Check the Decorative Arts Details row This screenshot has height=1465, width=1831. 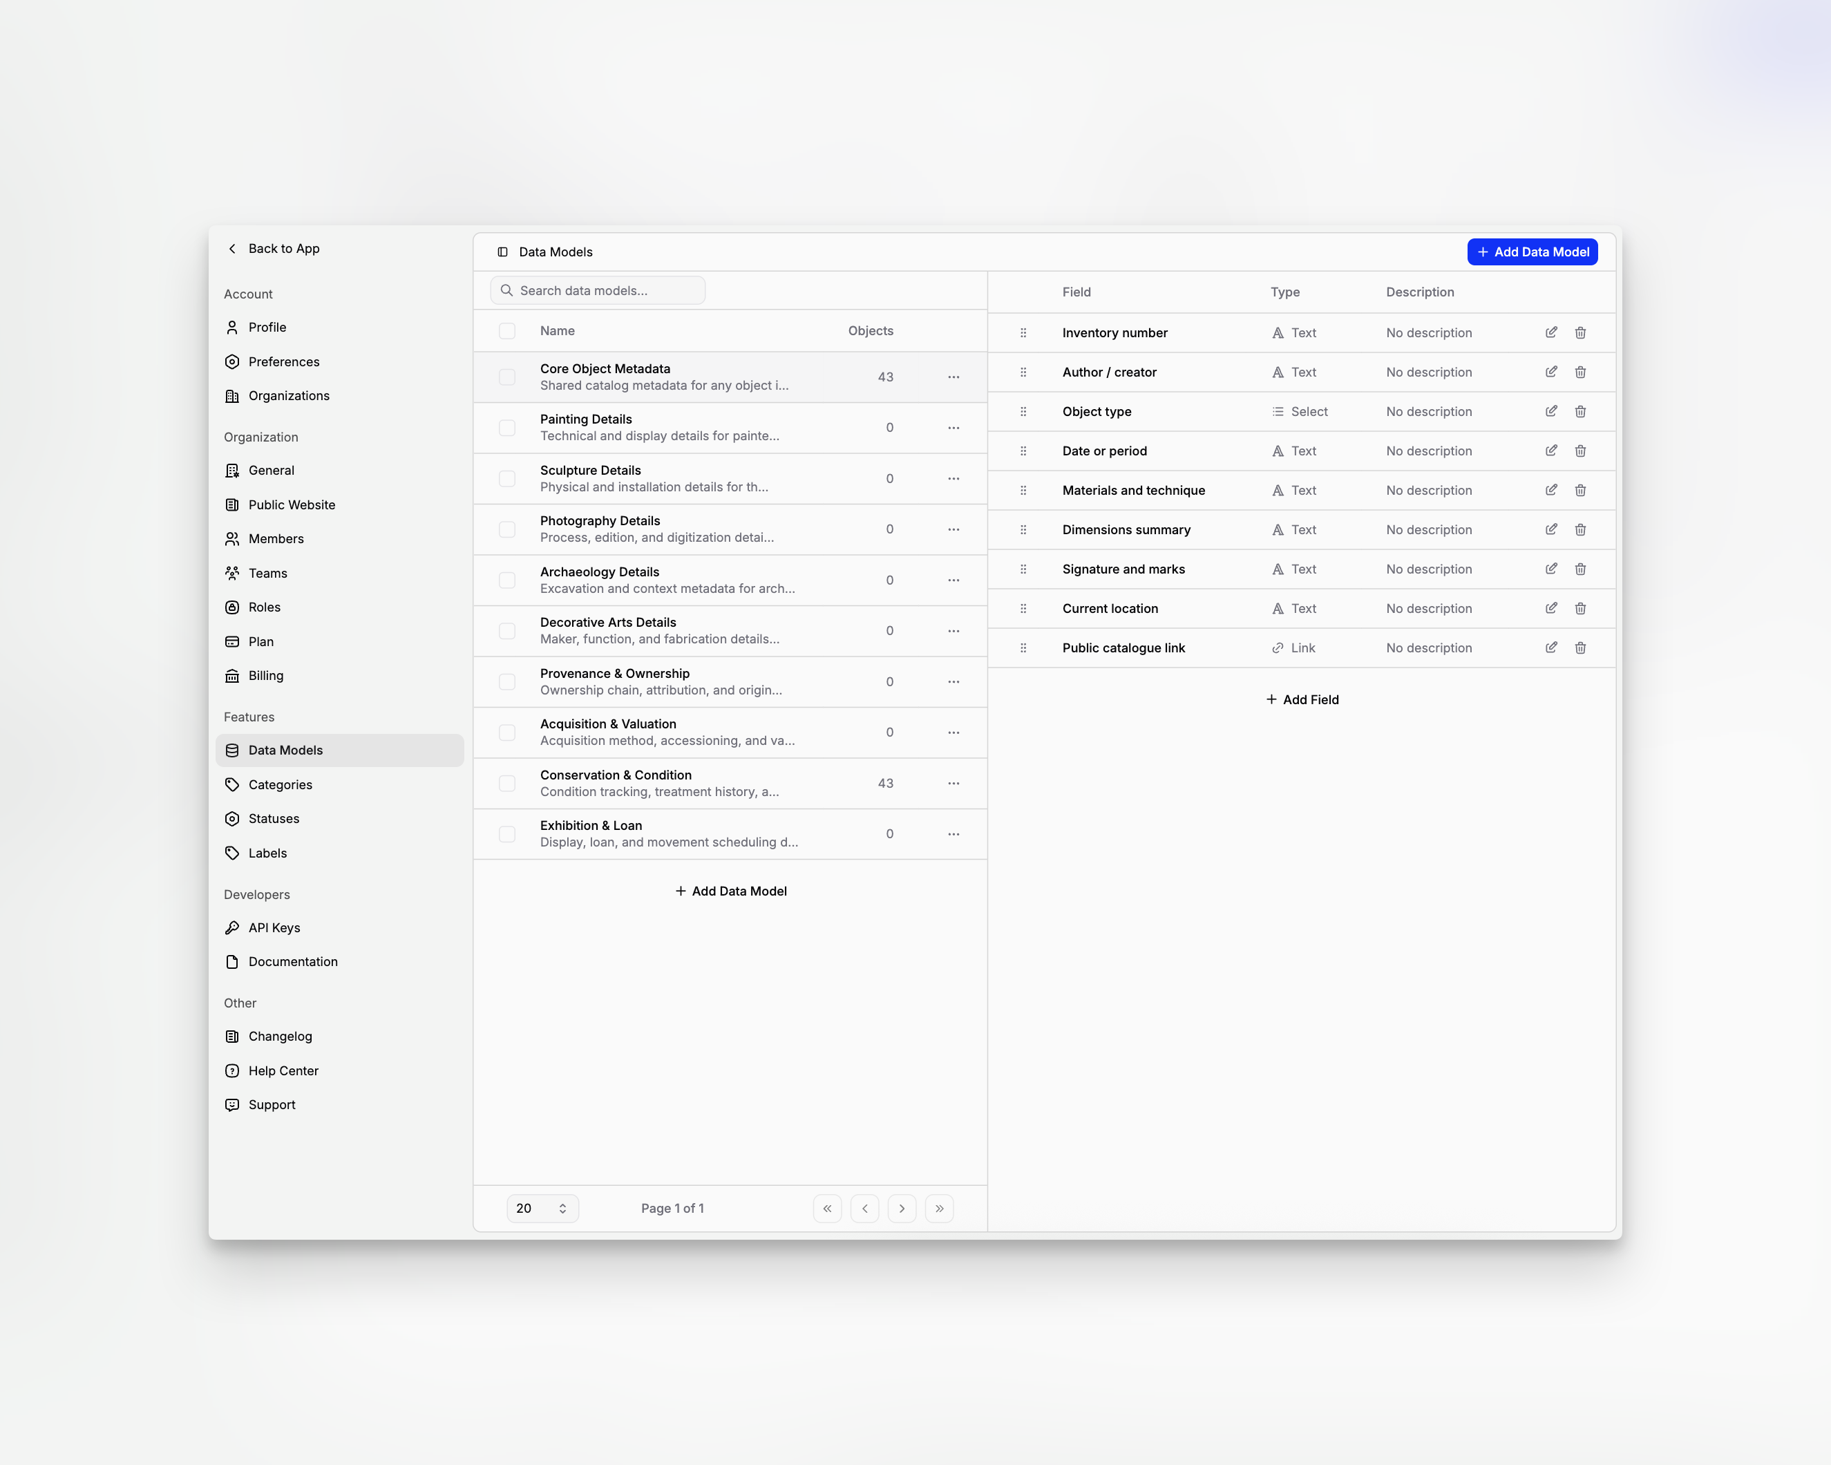coord(507,630)
